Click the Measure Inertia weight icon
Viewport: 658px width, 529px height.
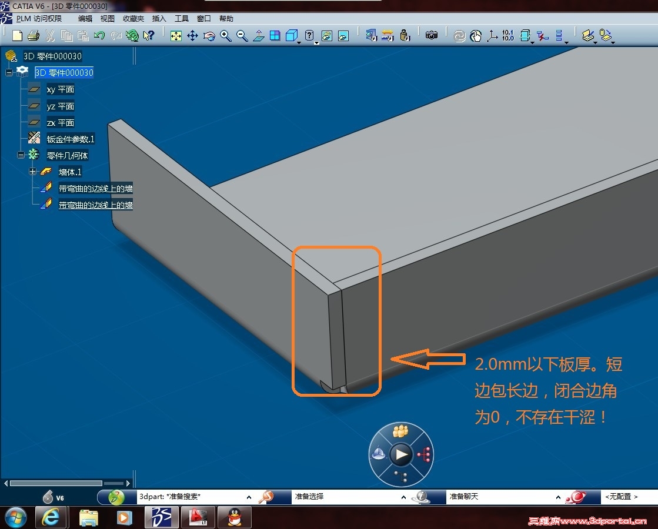(x=405, y=36)
